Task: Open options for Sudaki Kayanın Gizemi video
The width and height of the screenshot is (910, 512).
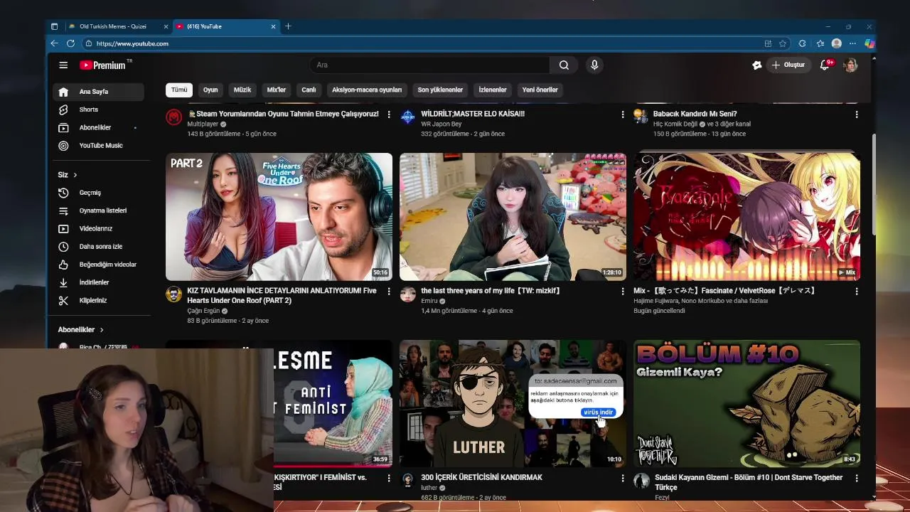Action: 857,478
